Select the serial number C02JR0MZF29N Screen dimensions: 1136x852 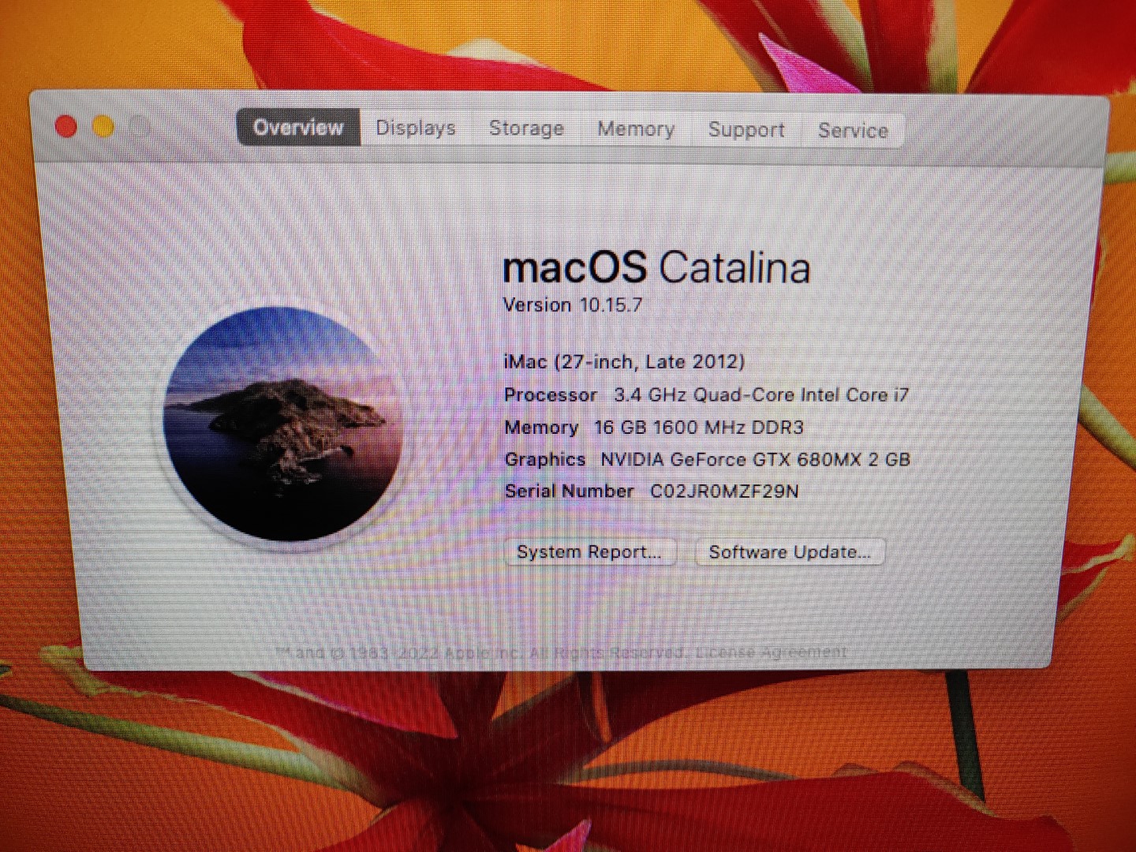point(723,491)
